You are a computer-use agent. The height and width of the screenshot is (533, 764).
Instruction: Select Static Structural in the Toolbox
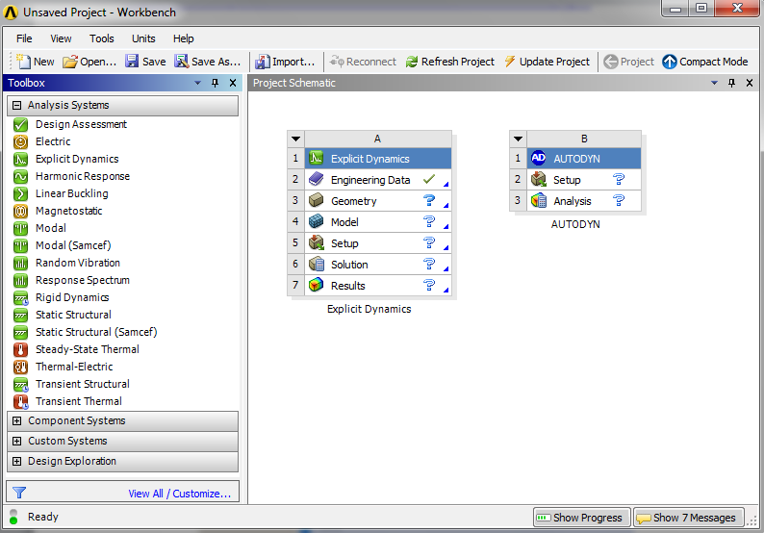pos(73,315)
